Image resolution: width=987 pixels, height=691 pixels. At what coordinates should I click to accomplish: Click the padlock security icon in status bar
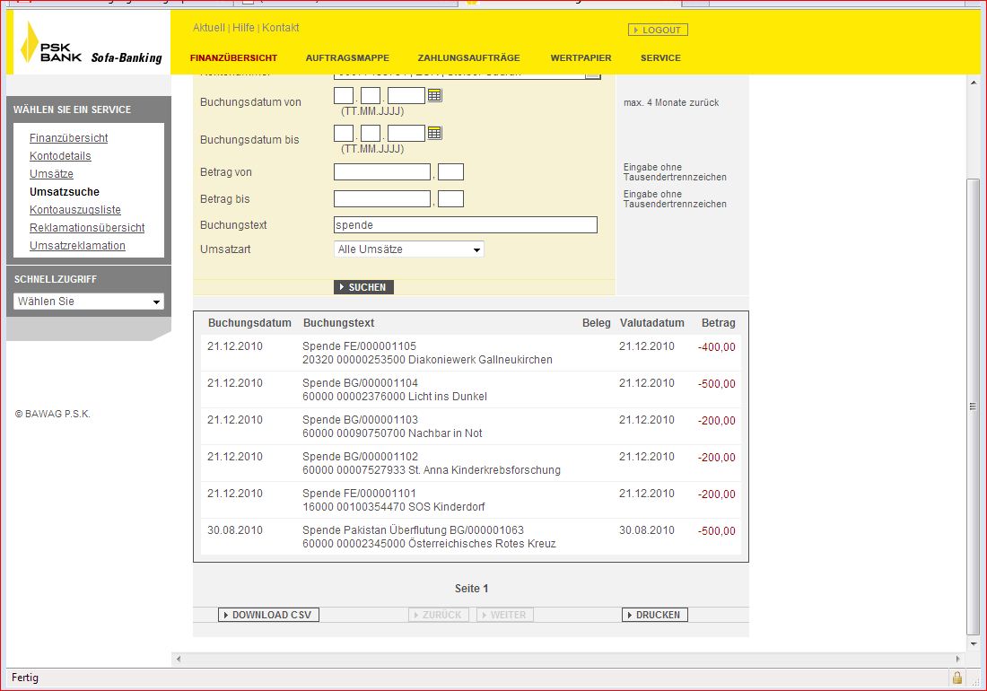tap(957, 678)
